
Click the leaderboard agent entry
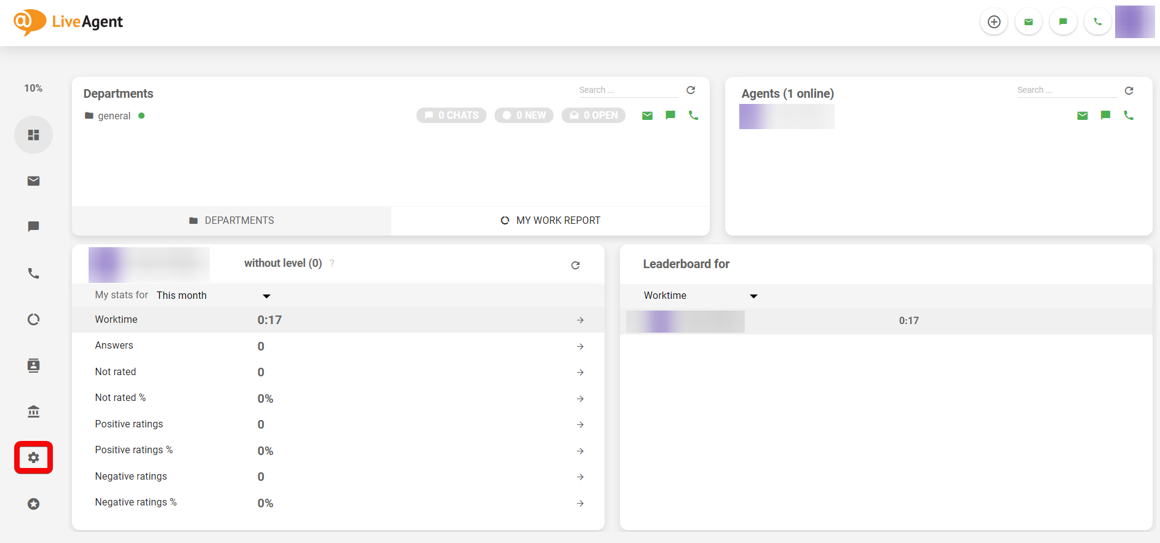(x=685, y=322)
